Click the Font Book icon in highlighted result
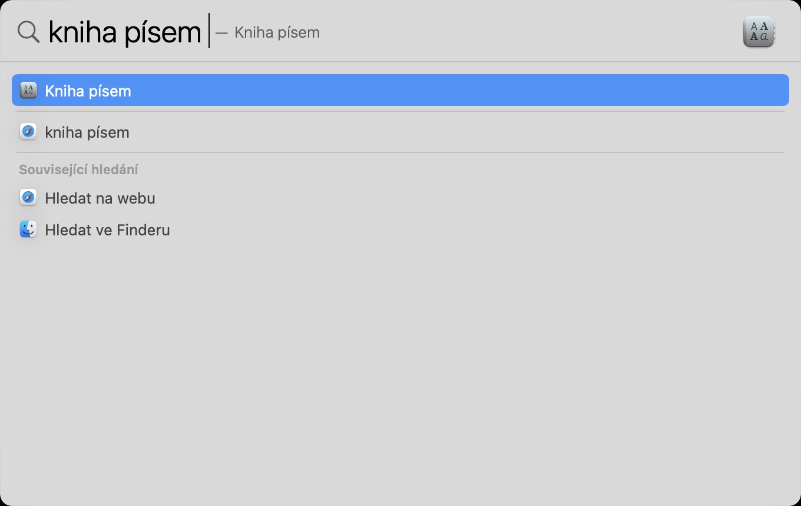Screen dimensions: 801x506 coord(28,90)
